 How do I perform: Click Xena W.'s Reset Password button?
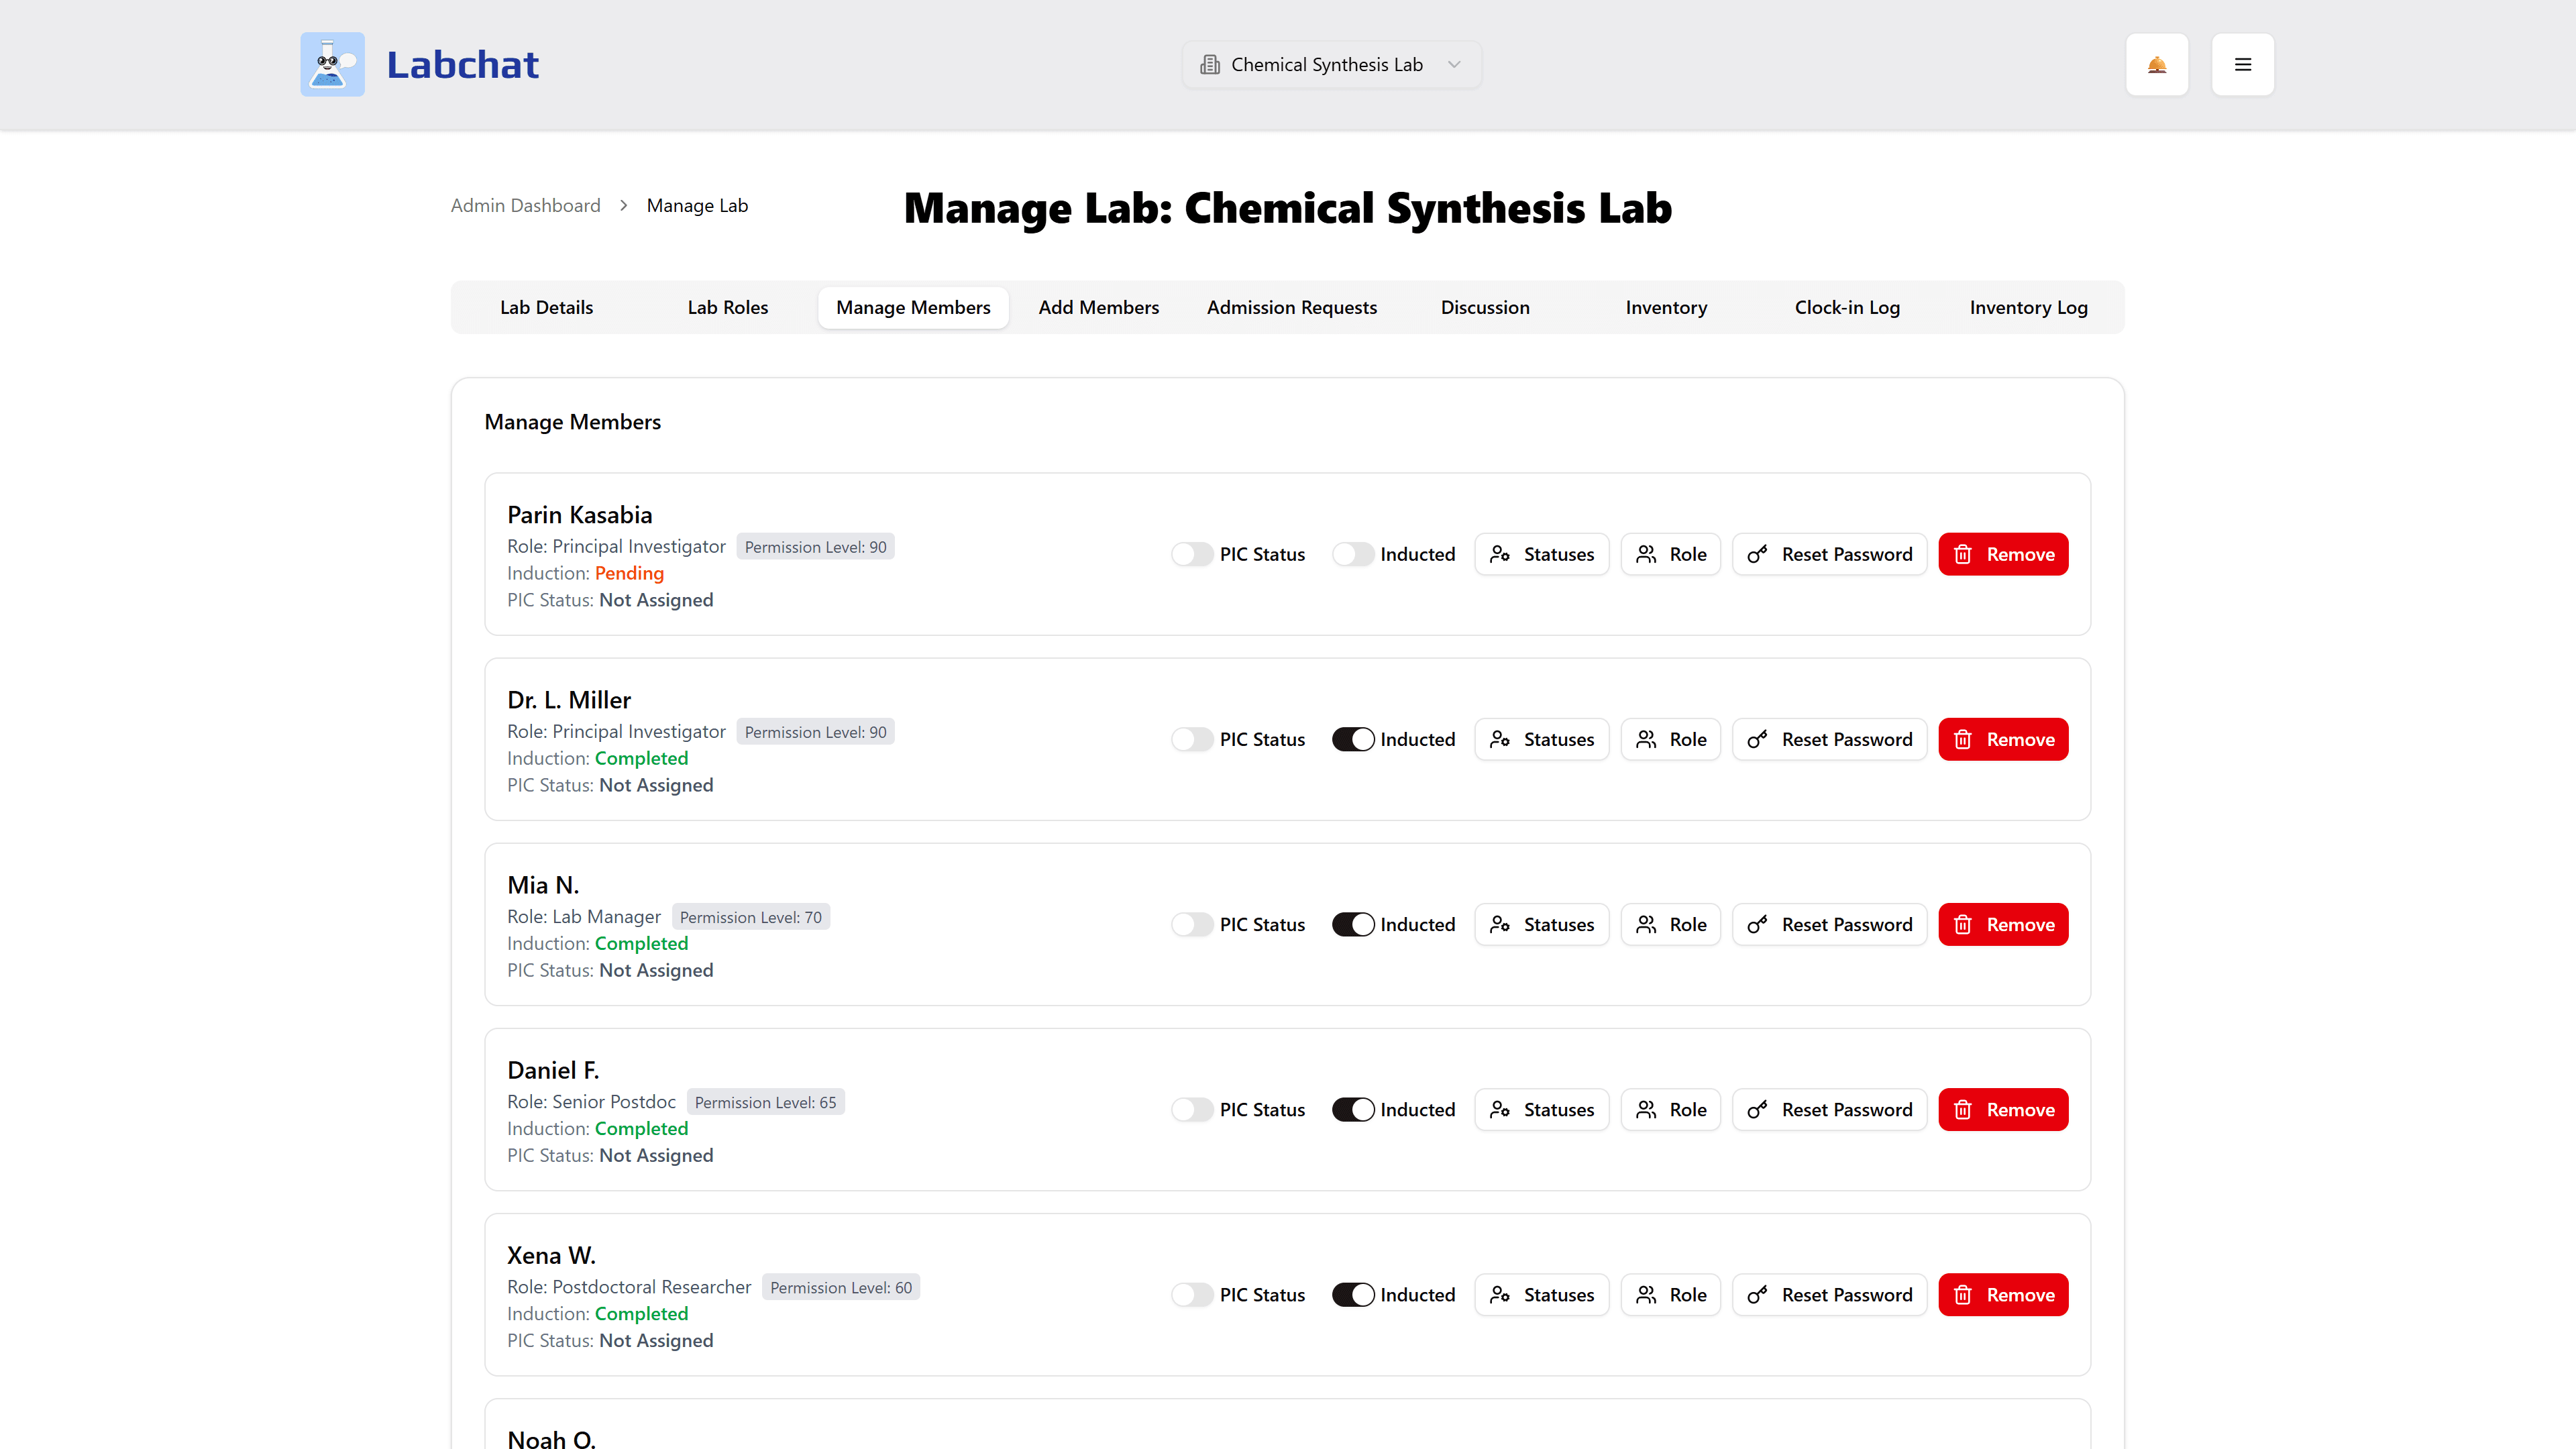coord(1828,1294)
